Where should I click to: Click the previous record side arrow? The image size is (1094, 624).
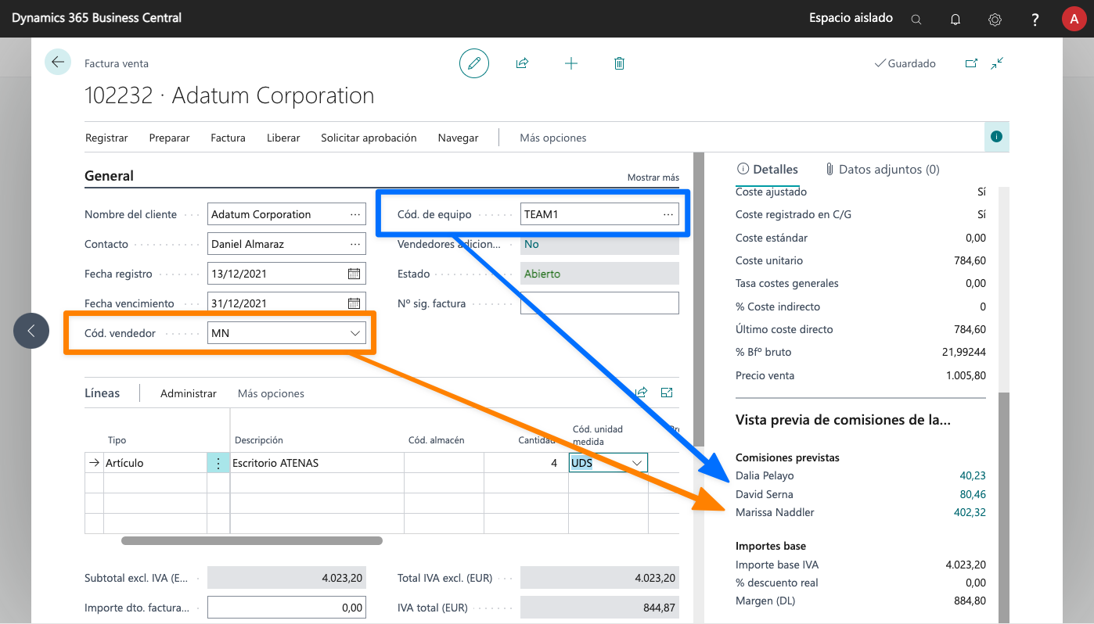31,331
